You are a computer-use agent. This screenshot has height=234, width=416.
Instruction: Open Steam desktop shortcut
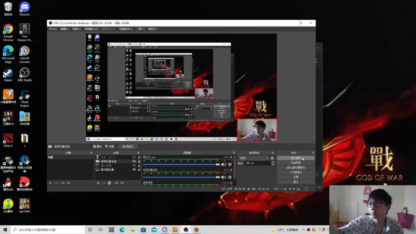8,74
